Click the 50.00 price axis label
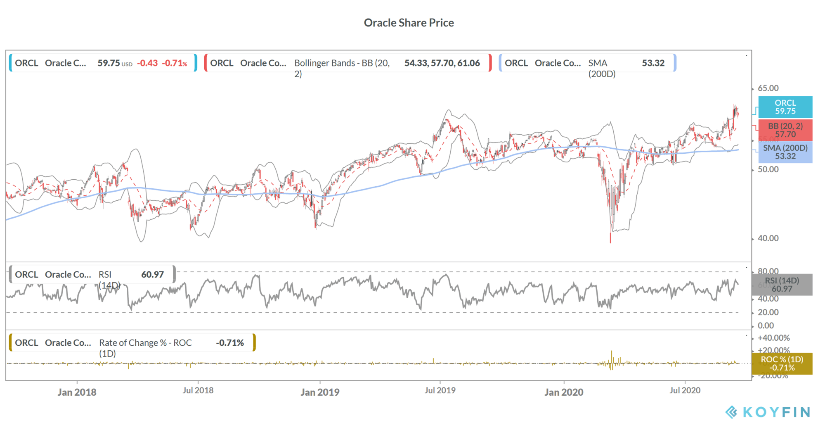 click(768, 169)
